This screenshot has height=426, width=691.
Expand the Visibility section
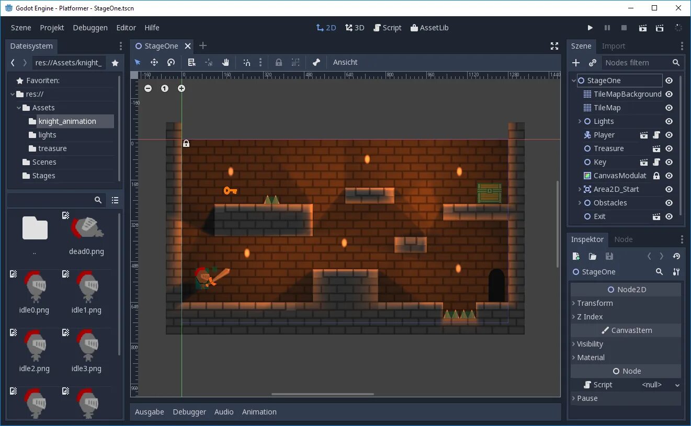coord(626,344)
